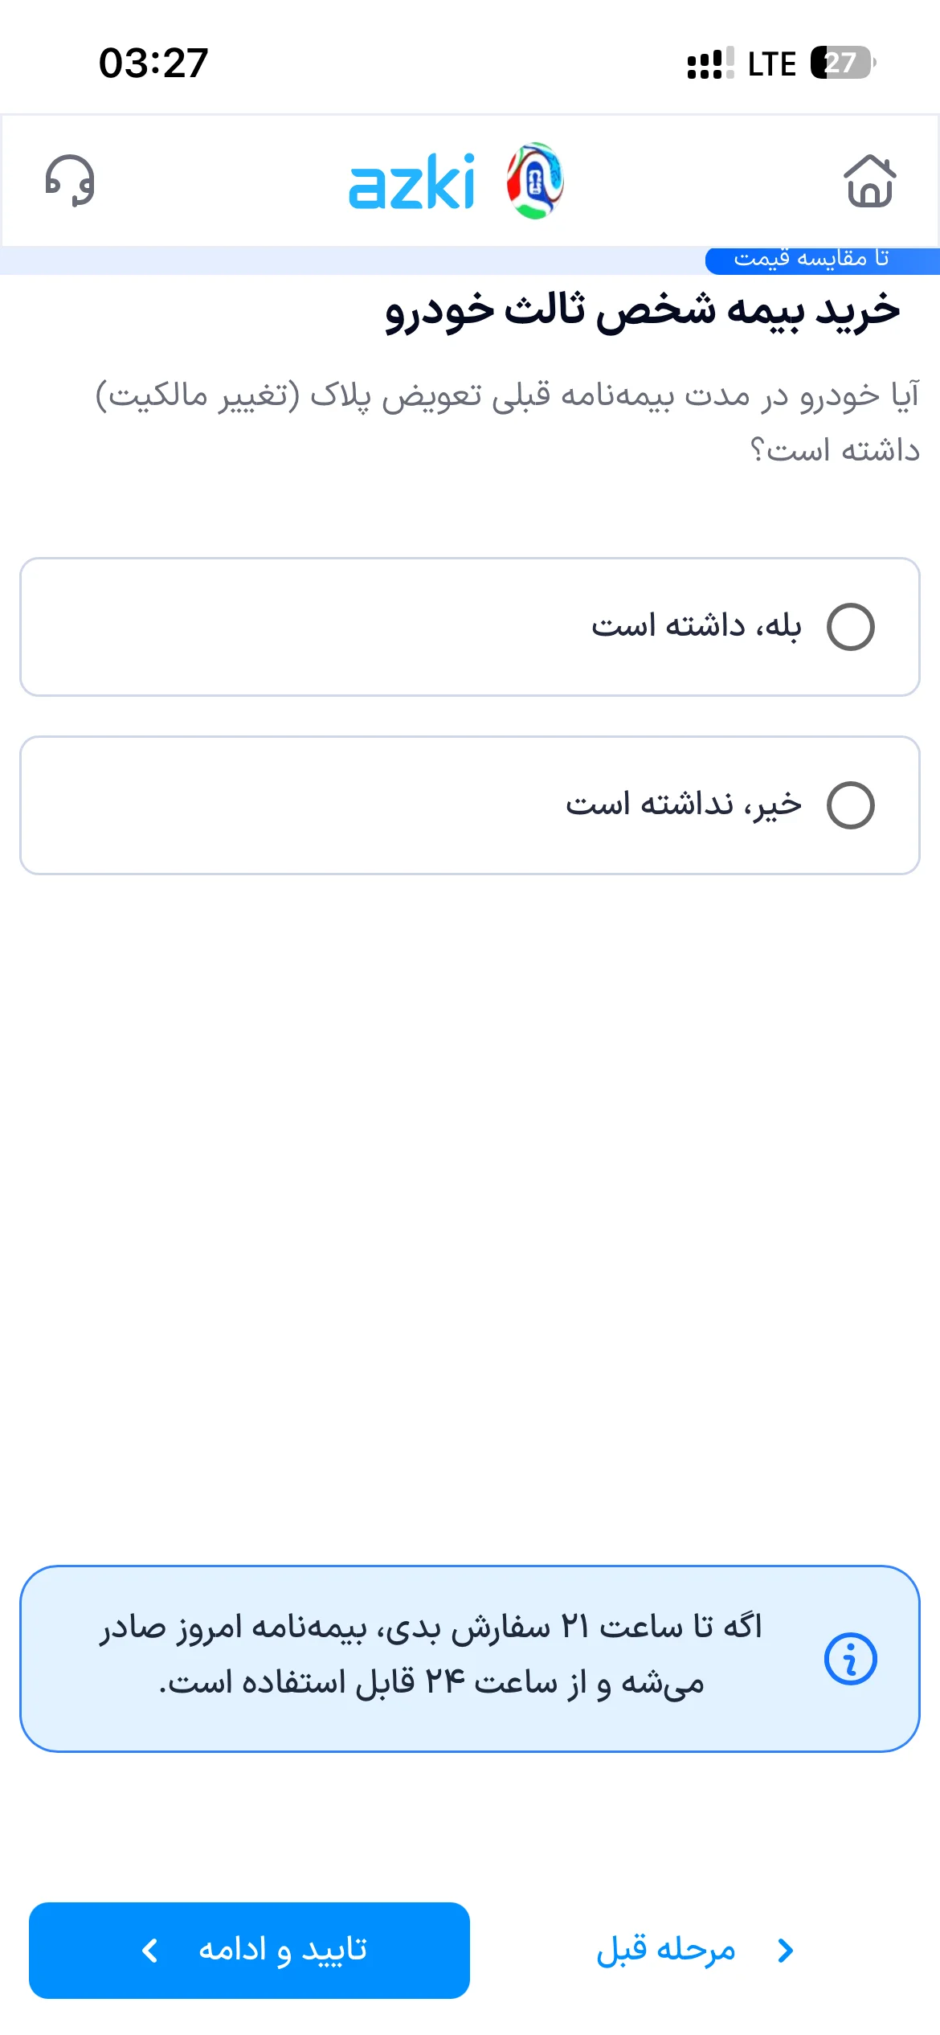Screen dimensions: 940x2035
Task: Tap the order deadline notice text
Action: point(431,1655)
